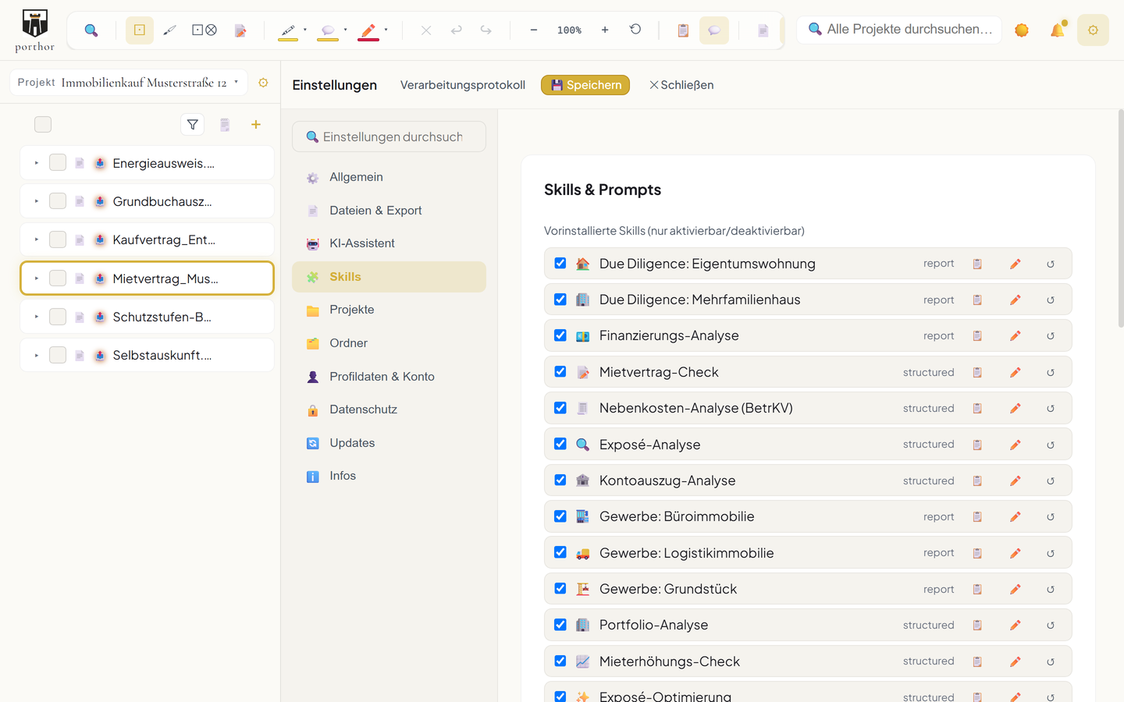1124x702 pixels.
Task: Toggle the highlighted chat bubble toolbar button
Action: (714, 30)
